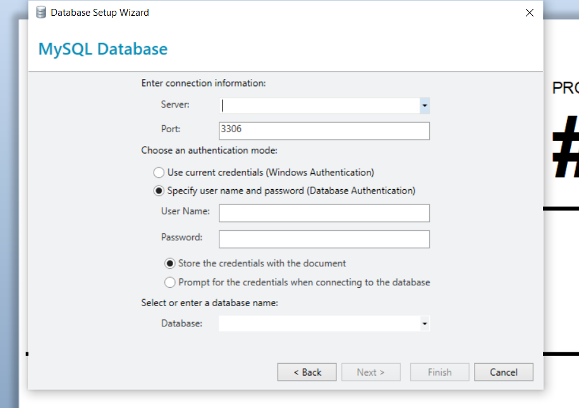Cancel the database setup wizard

tap(504, 372)
